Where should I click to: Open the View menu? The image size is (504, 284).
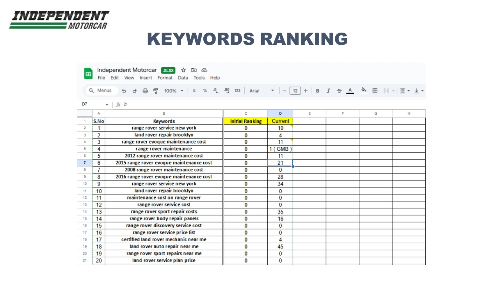[129, 78]
